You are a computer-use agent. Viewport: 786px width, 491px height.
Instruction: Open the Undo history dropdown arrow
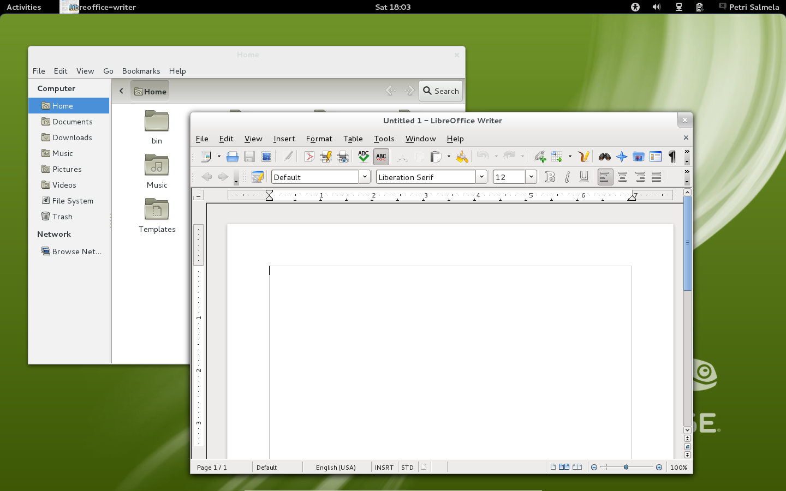click(x=496, y=157)
